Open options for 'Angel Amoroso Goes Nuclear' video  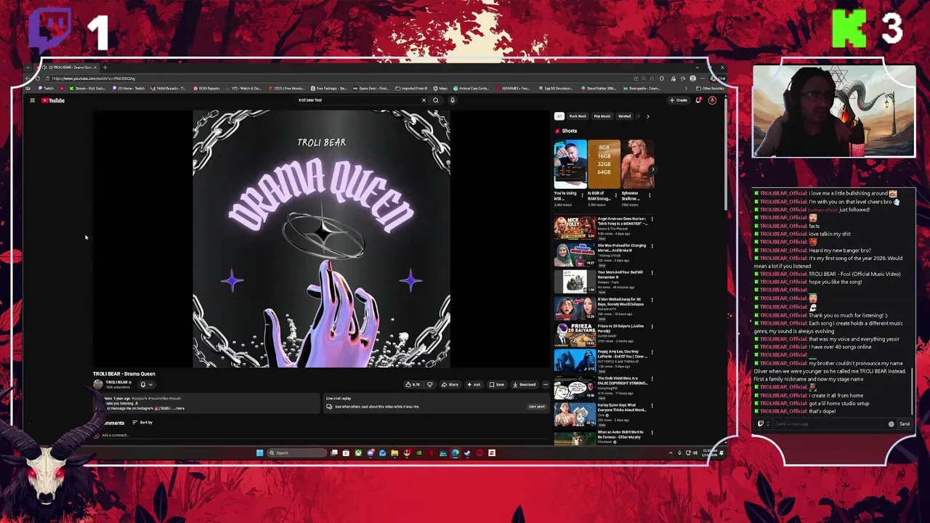point(652,219)
